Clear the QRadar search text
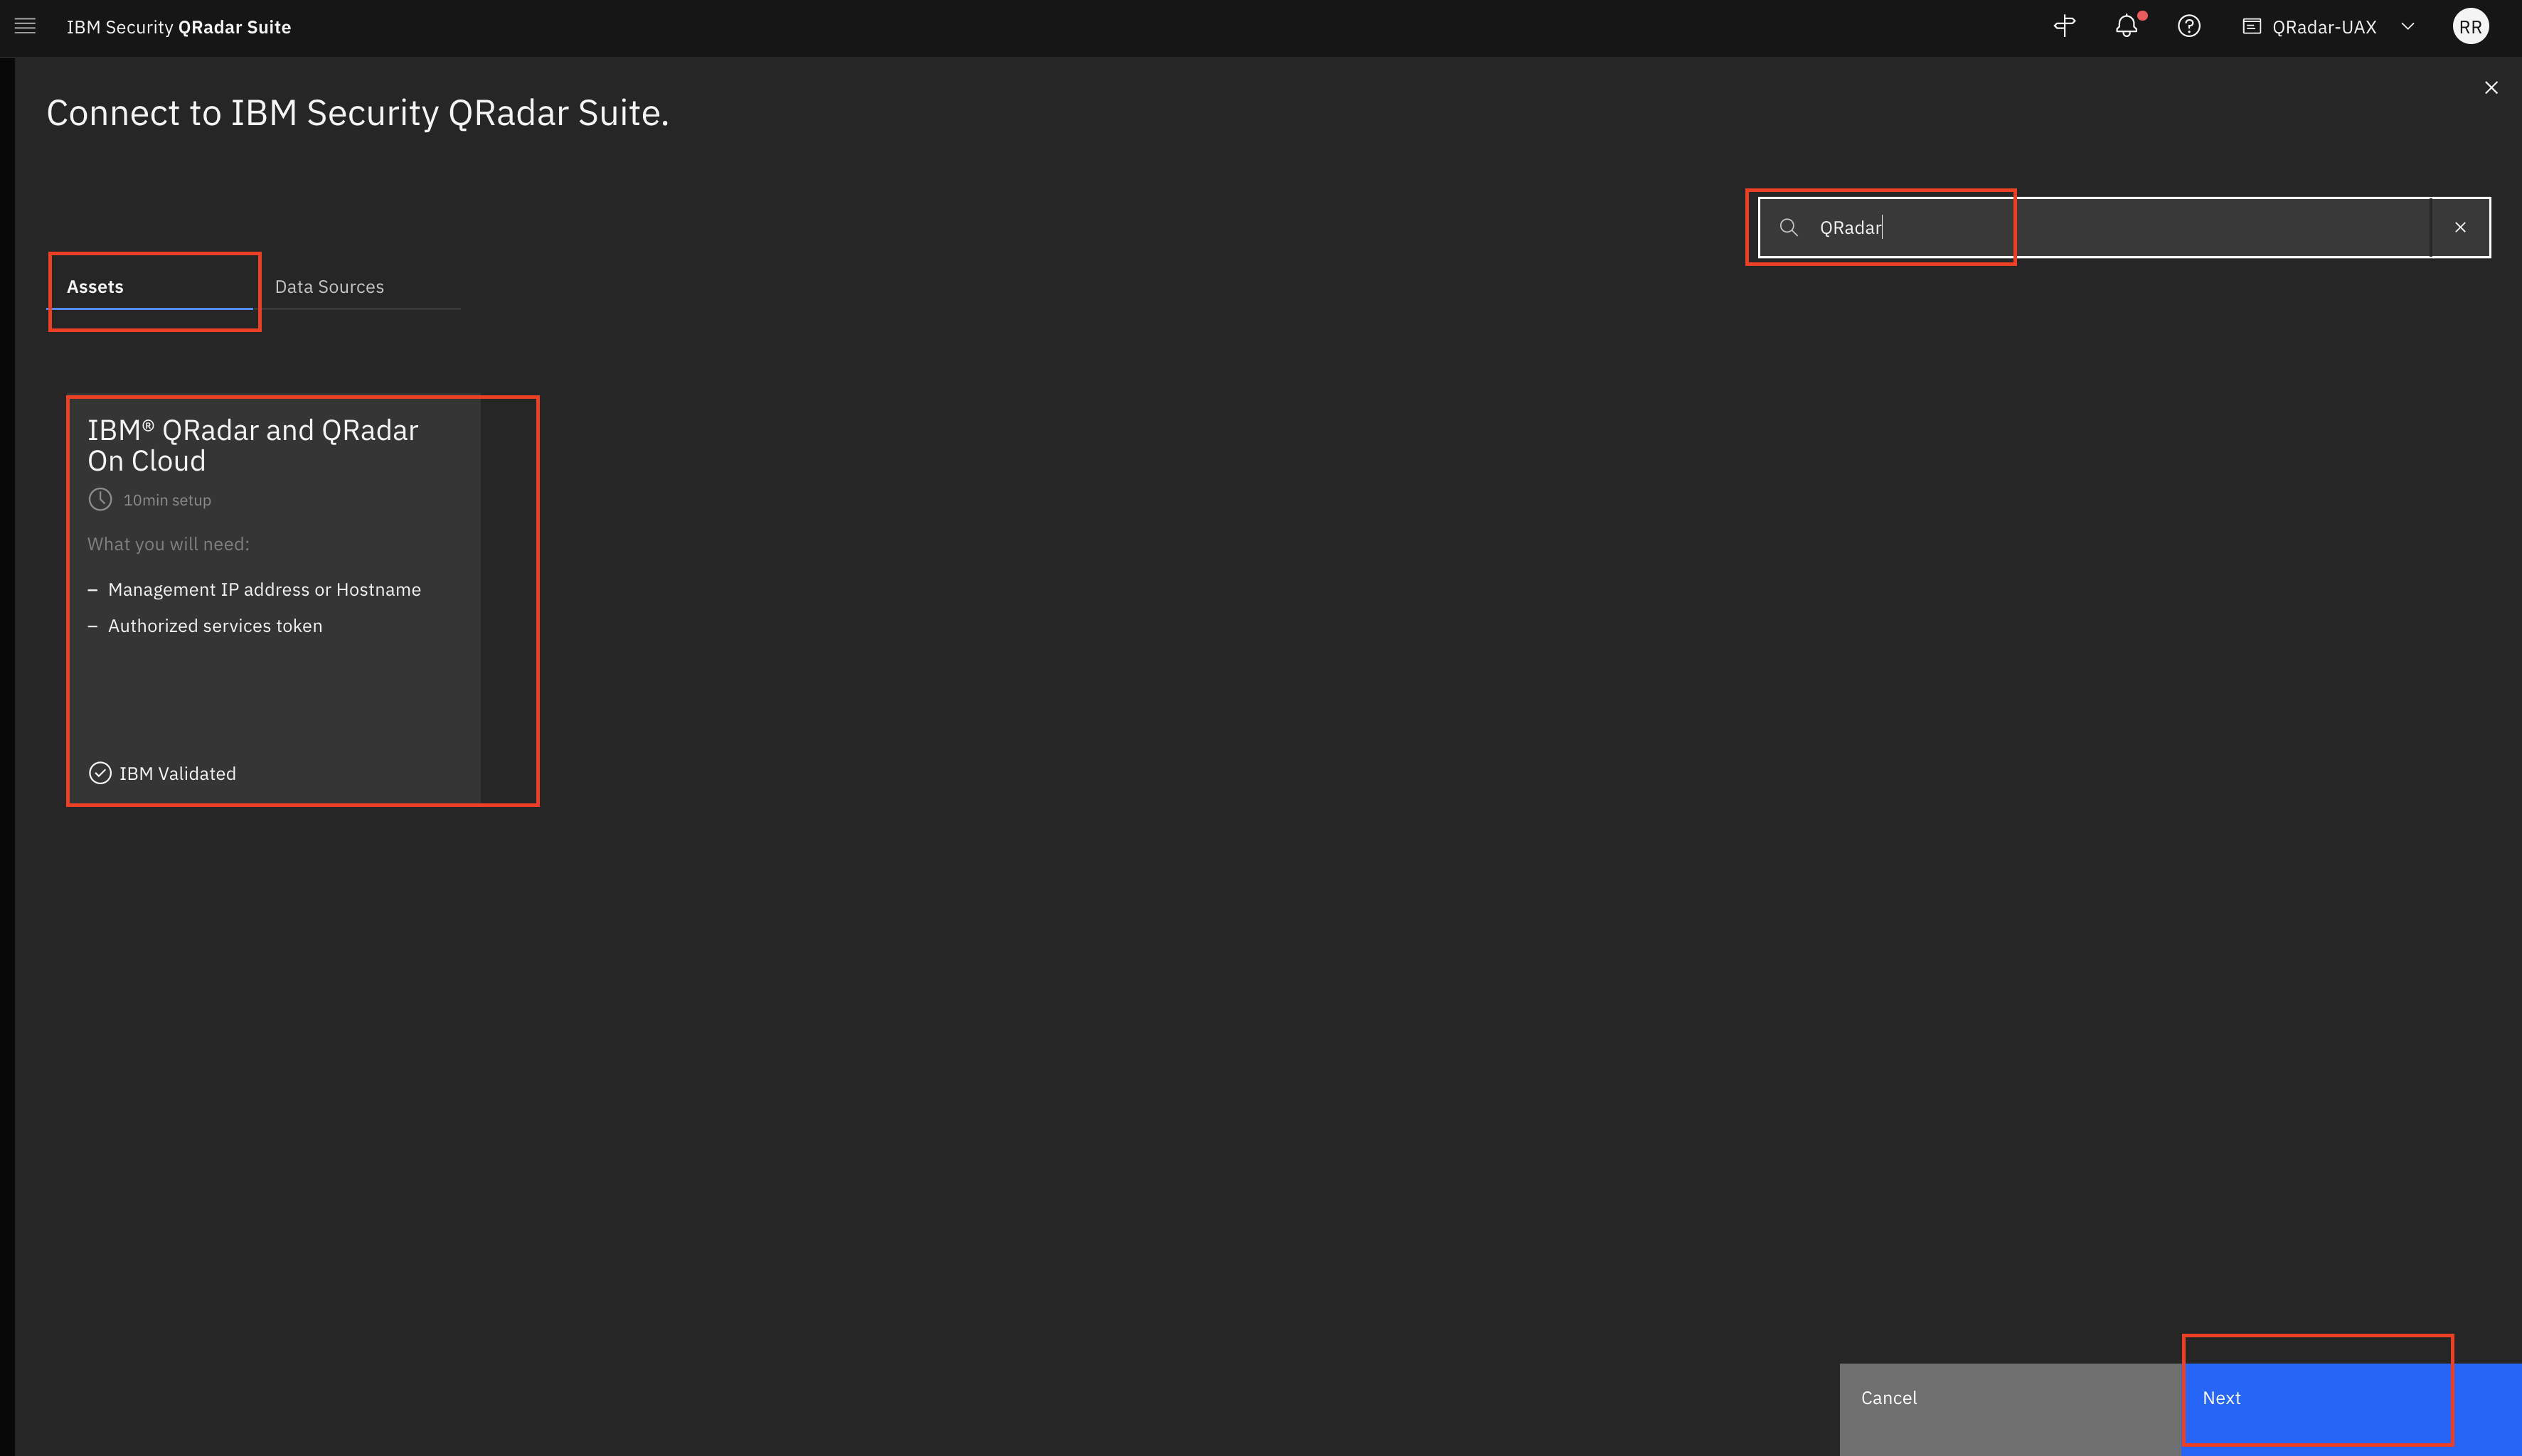 (2460, 227)
